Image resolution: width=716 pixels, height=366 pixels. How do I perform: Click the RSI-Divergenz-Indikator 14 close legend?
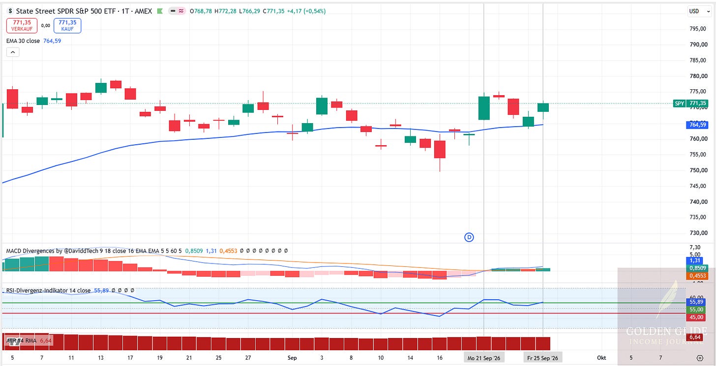[48, 290]
